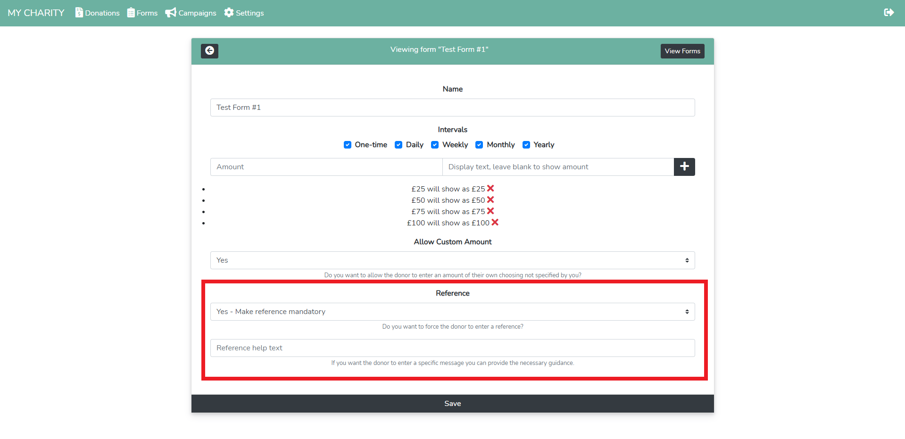Image resolution: width=905 pixels, height=439 pixels.
Task: Open the Allow Custom Amount dropdown
Action: (452, 260)
